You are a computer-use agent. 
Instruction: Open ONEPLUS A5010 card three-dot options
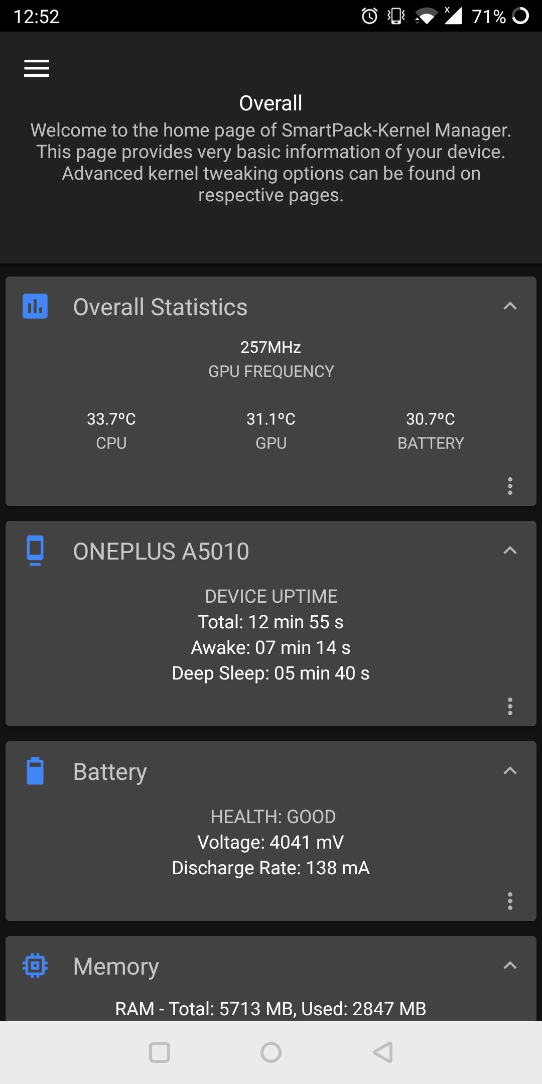(x=510, y=706)
